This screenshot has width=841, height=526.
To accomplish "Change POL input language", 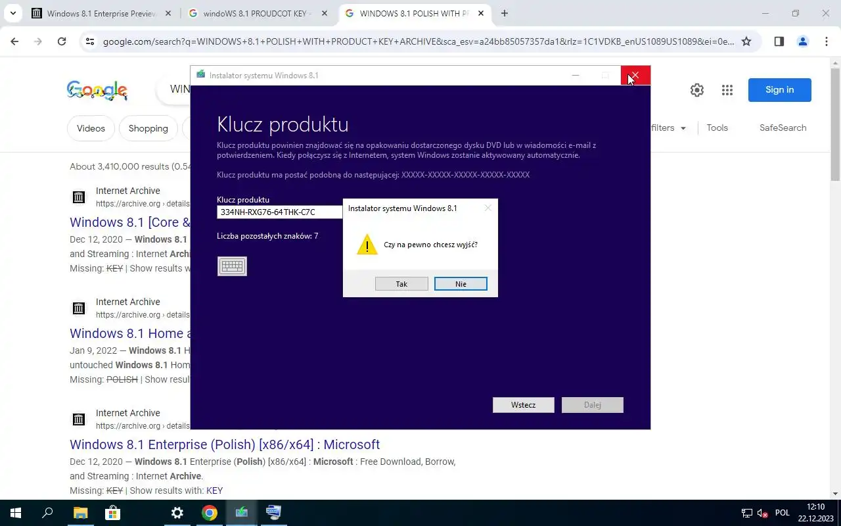I will click(783, 513).
